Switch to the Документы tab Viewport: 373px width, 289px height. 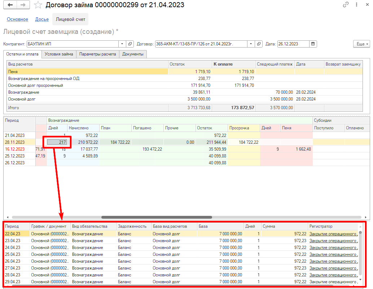(x=133, y=54)
